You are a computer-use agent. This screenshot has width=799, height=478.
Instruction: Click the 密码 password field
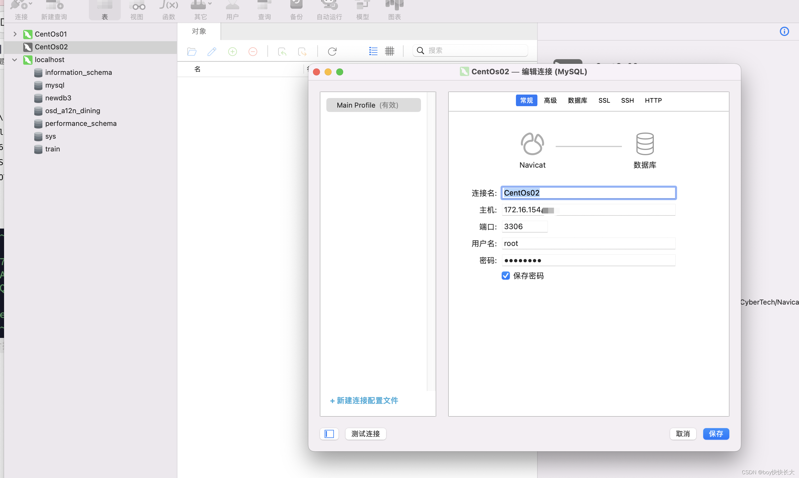coord(589,260)
